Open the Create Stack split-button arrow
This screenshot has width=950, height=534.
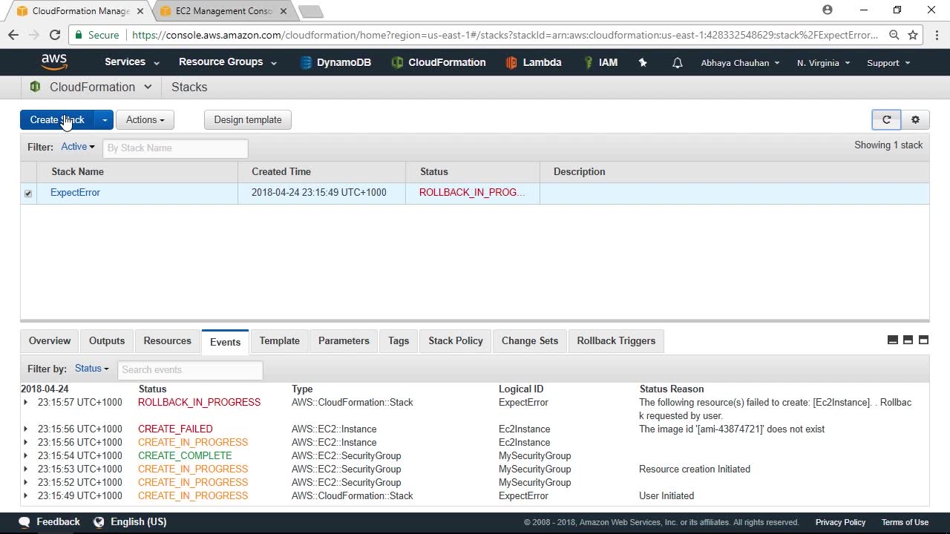tap(105, 119)
